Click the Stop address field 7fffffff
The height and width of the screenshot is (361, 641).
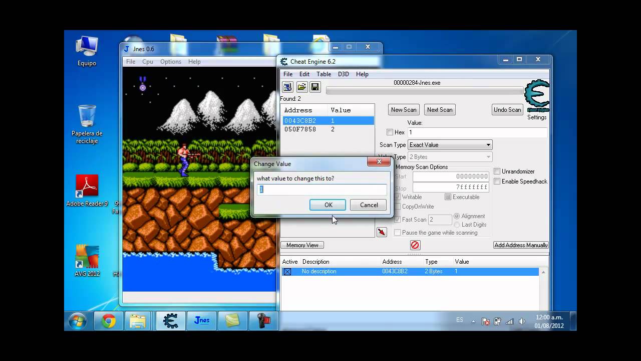[x=451, y=187]
